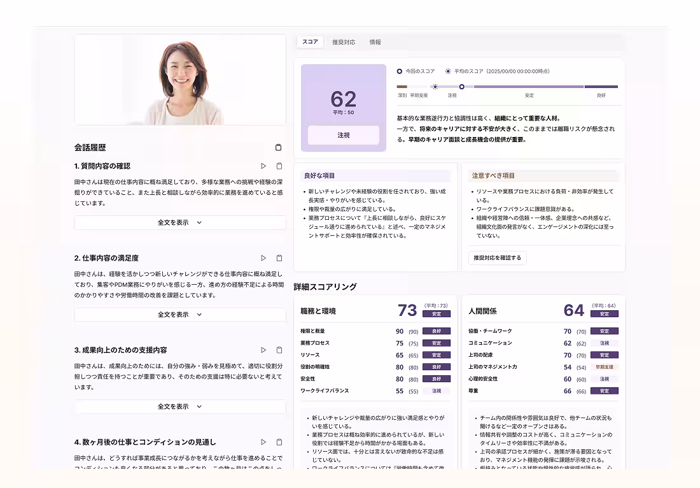The image size is (700, 488).
Task: Expand full text of 仕事内容の満足度 section
Action: (x=180, y=314)
